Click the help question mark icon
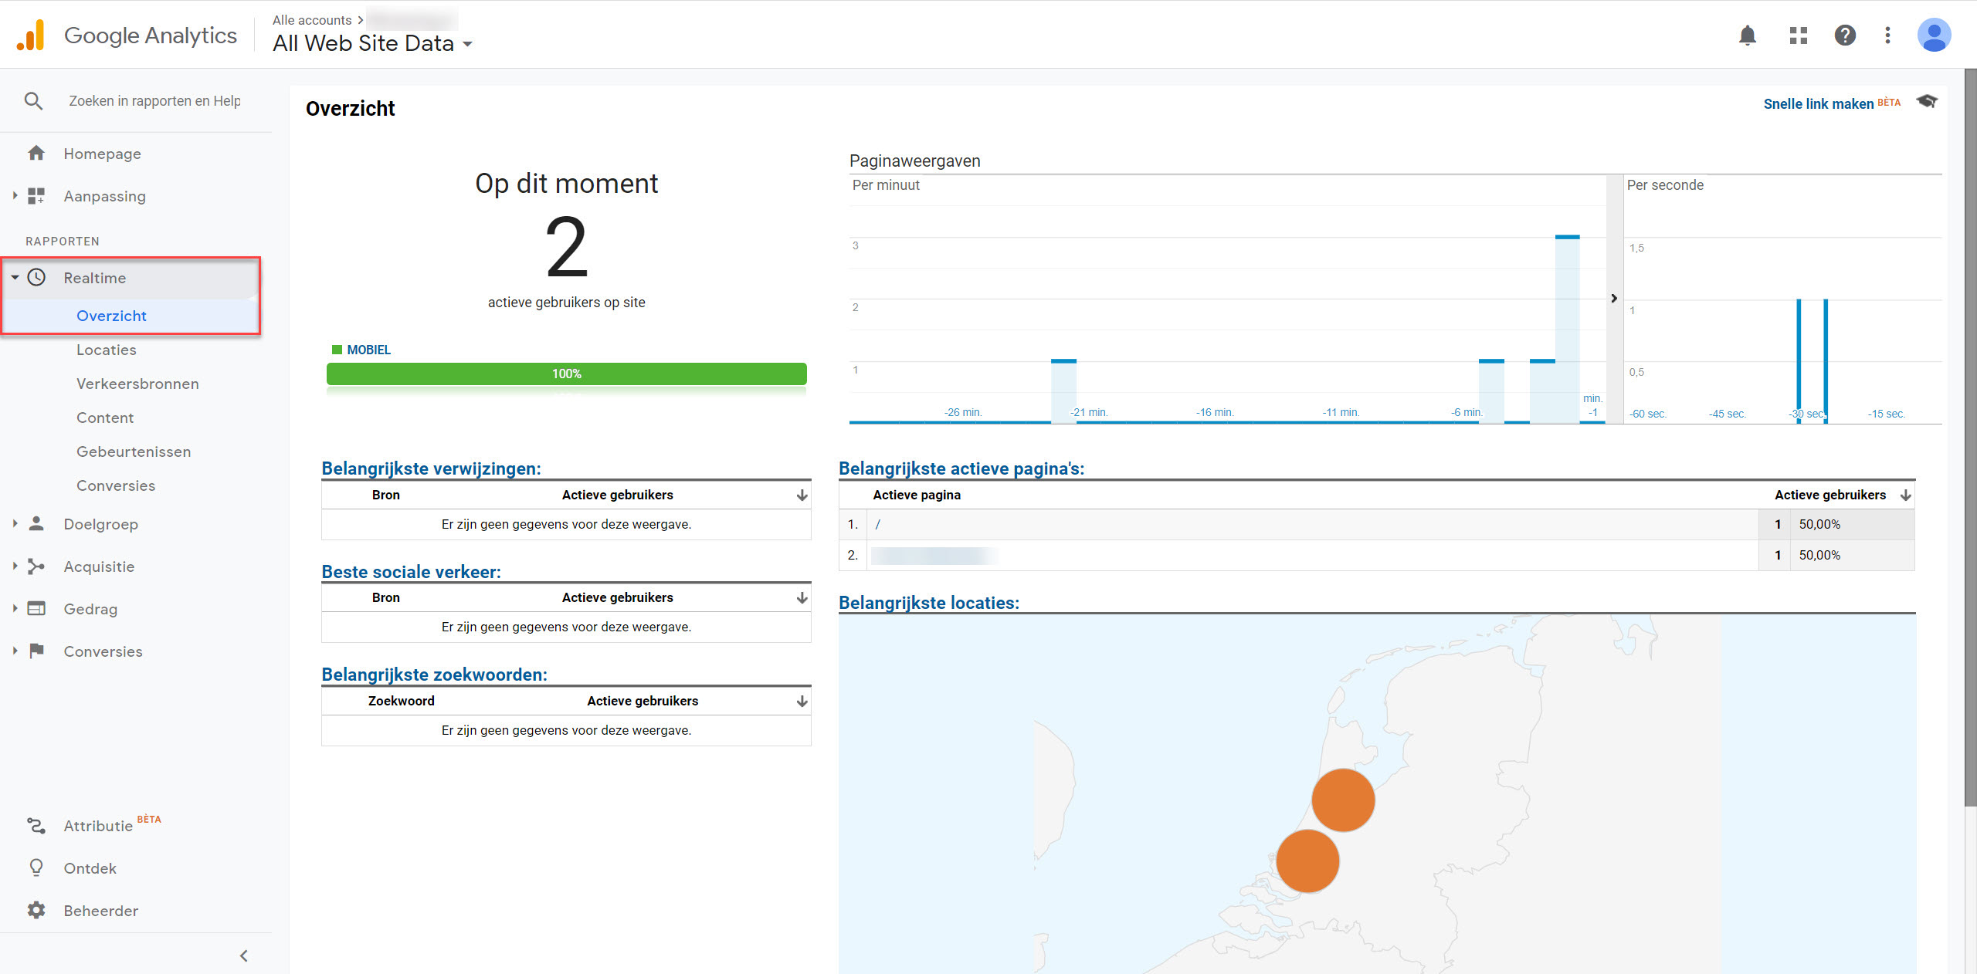Image resolution: width=1977 pixels, height=974 pixels. point(1845,36)
